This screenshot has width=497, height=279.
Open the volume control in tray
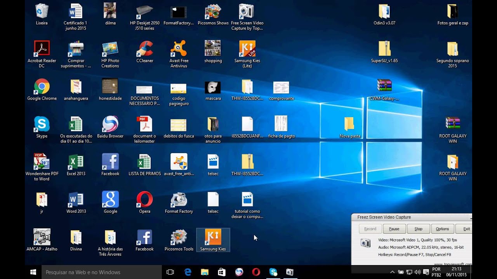(417, 272)
